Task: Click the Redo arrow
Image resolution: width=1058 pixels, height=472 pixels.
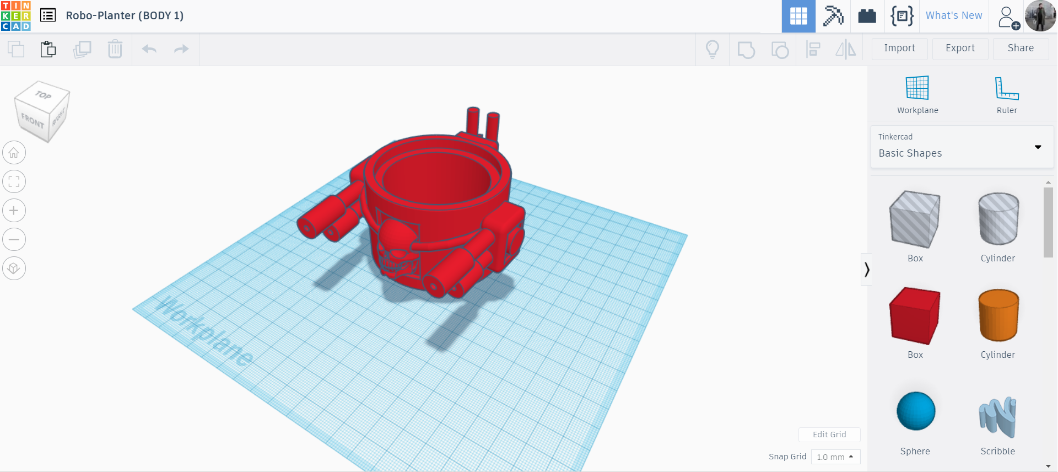Action: click(181, 49)
